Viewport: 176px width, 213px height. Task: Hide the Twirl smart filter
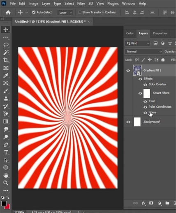click(145, 102)
